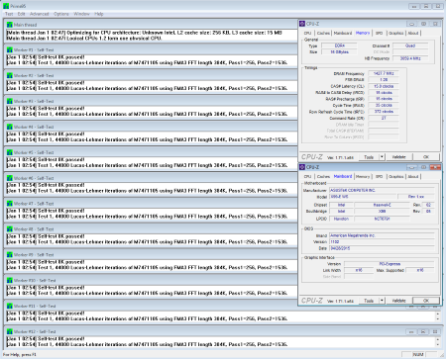Switch to CPU tab in upper CPU-Z window

[x=308, y=33]
